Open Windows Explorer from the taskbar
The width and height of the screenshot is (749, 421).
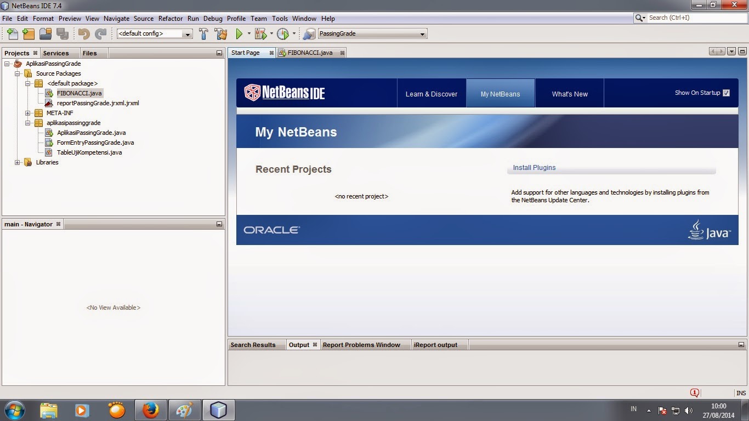[x=49, y=410]
